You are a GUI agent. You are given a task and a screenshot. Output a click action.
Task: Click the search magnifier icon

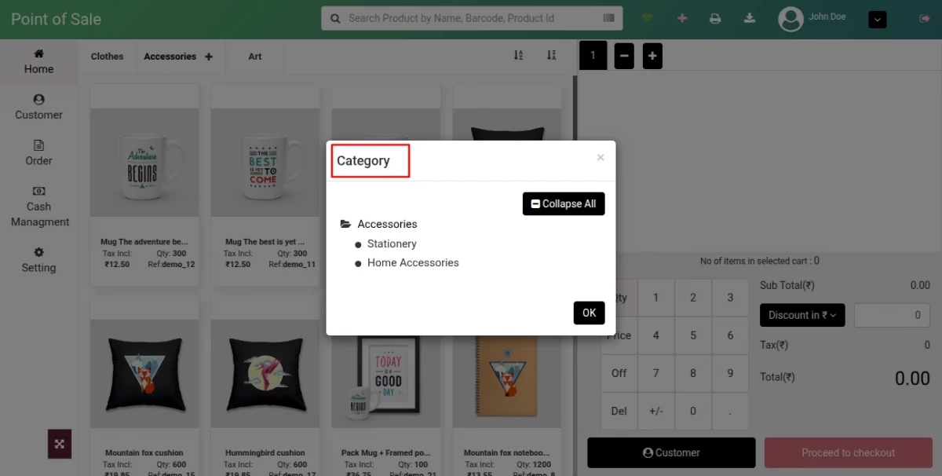coord(335,18)
